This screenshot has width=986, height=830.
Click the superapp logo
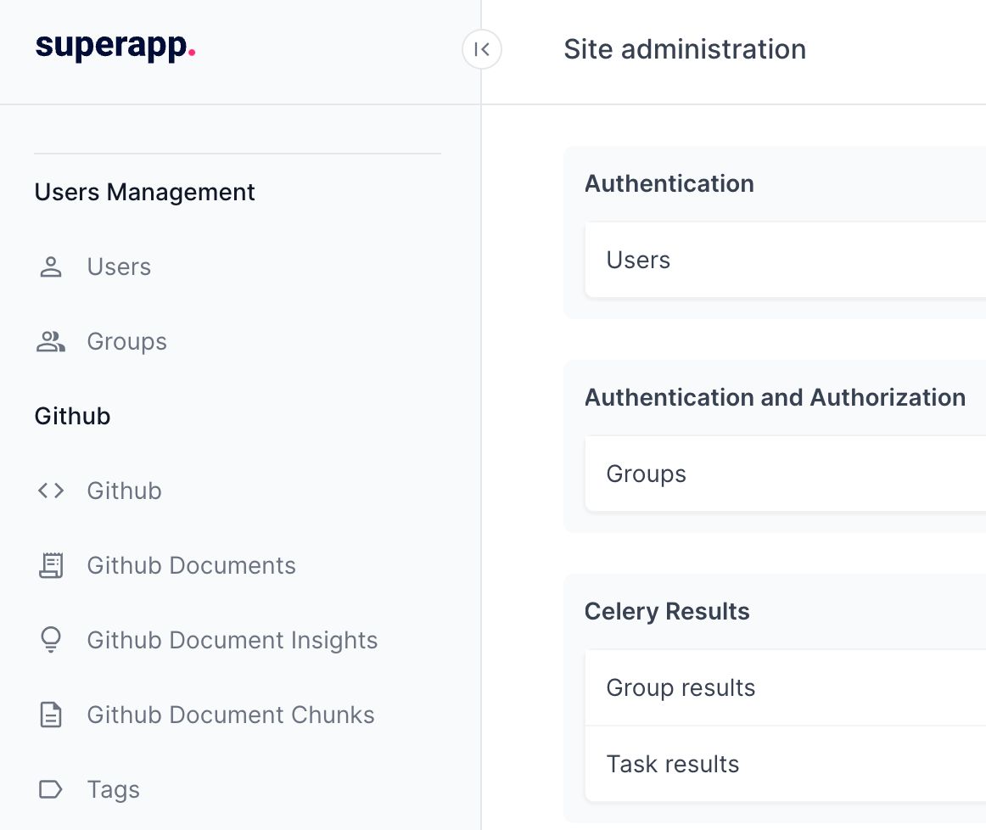[x=115, y=48]
